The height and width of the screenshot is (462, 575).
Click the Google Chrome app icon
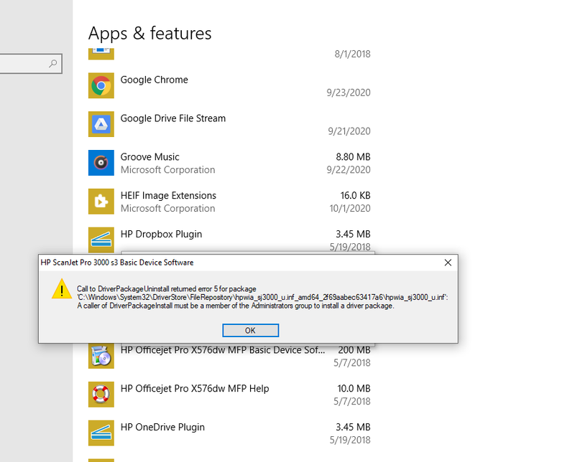(x=101, y=86)
